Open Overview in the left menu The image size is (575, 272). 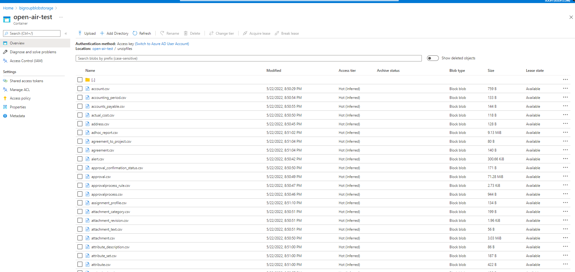(x=35, y=43)
